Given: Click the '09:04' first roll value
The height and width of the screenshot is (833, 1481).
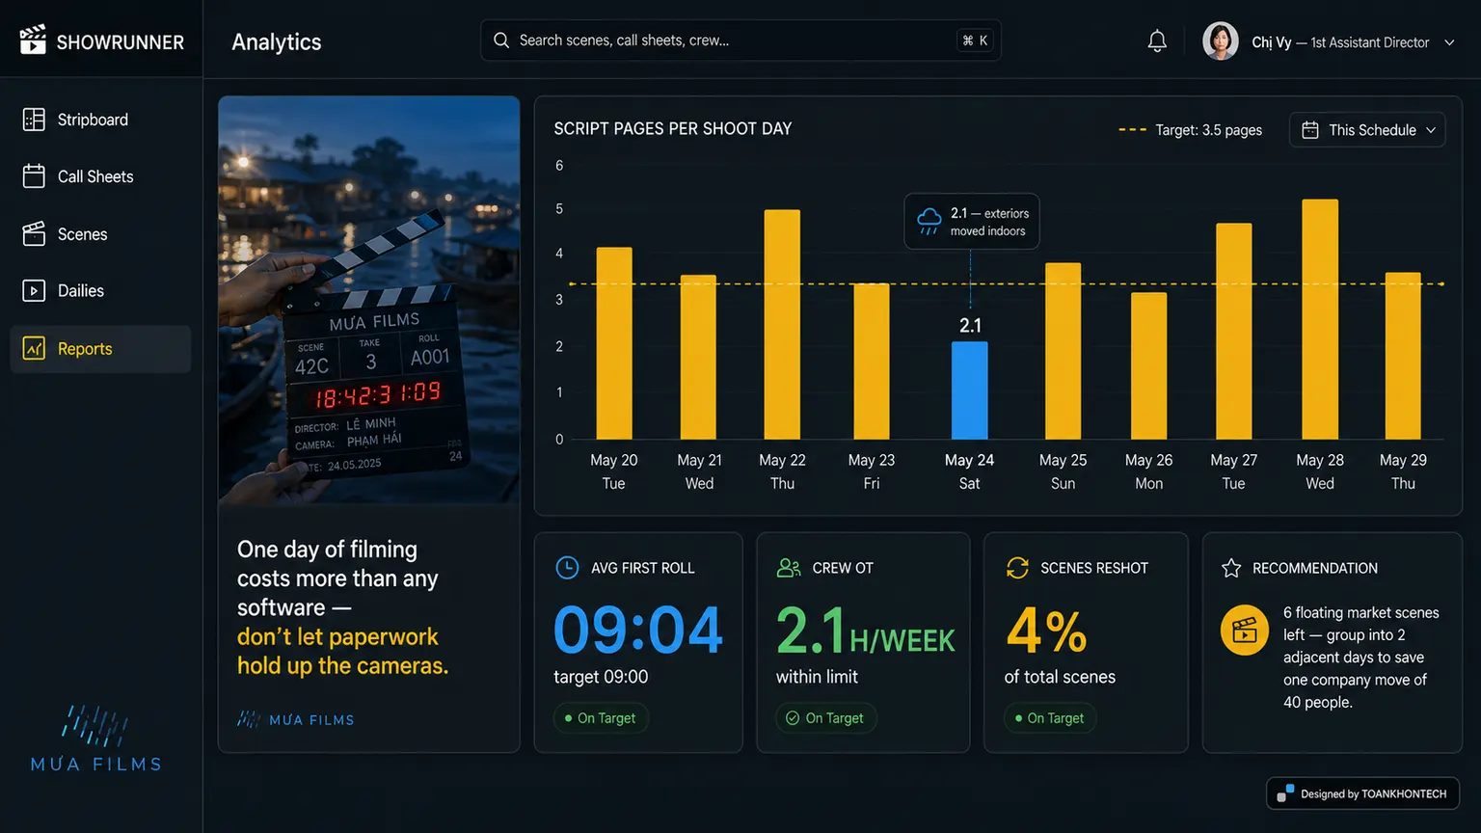Looking at the screenshot, I should pos(637,631).
